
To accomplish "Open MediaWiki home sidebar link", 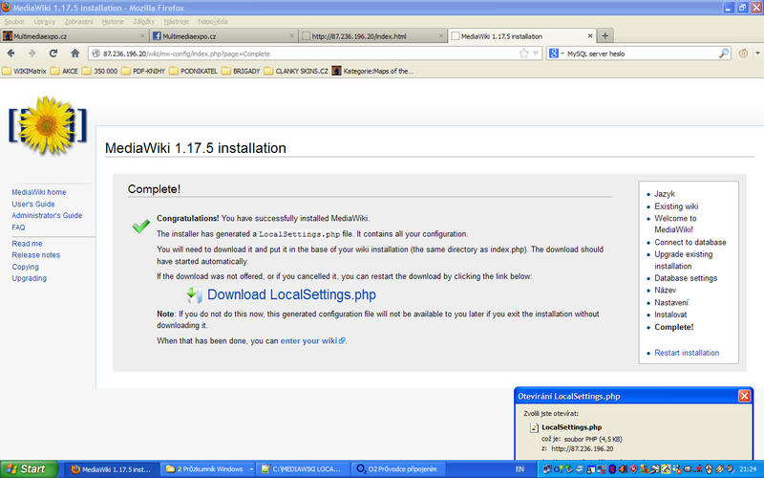I will tap(39, 192).
